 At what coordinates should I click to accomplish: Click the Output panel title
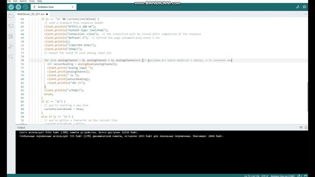(x=21, y=128)
